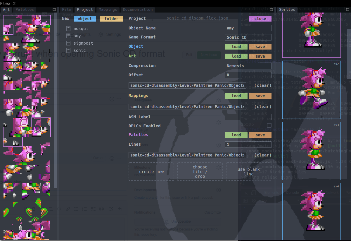Image resolution: width=351 pixels, height=241 pixels.
Task: Switch to the Palettes tab
Action: click(25, 10)
